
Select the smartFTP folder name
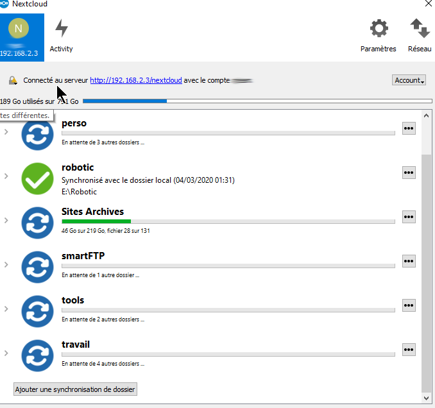click(83, 256)
